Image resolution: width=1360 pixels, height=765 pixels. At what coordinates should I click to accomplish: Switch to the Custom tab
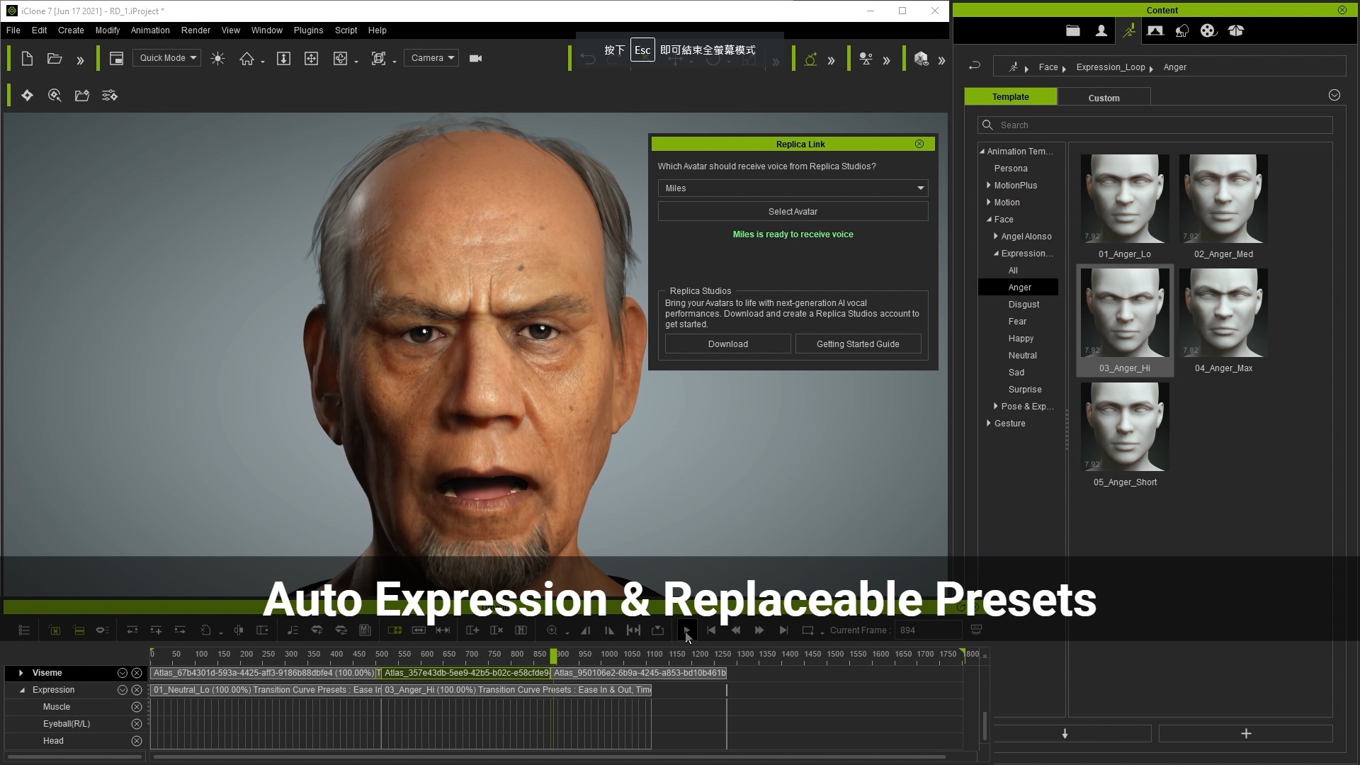1104,98
